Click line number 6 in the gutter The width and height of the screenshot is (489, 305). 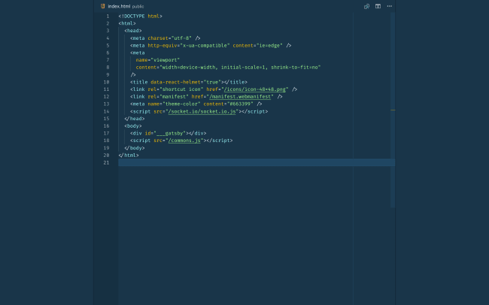coord(108,53)
